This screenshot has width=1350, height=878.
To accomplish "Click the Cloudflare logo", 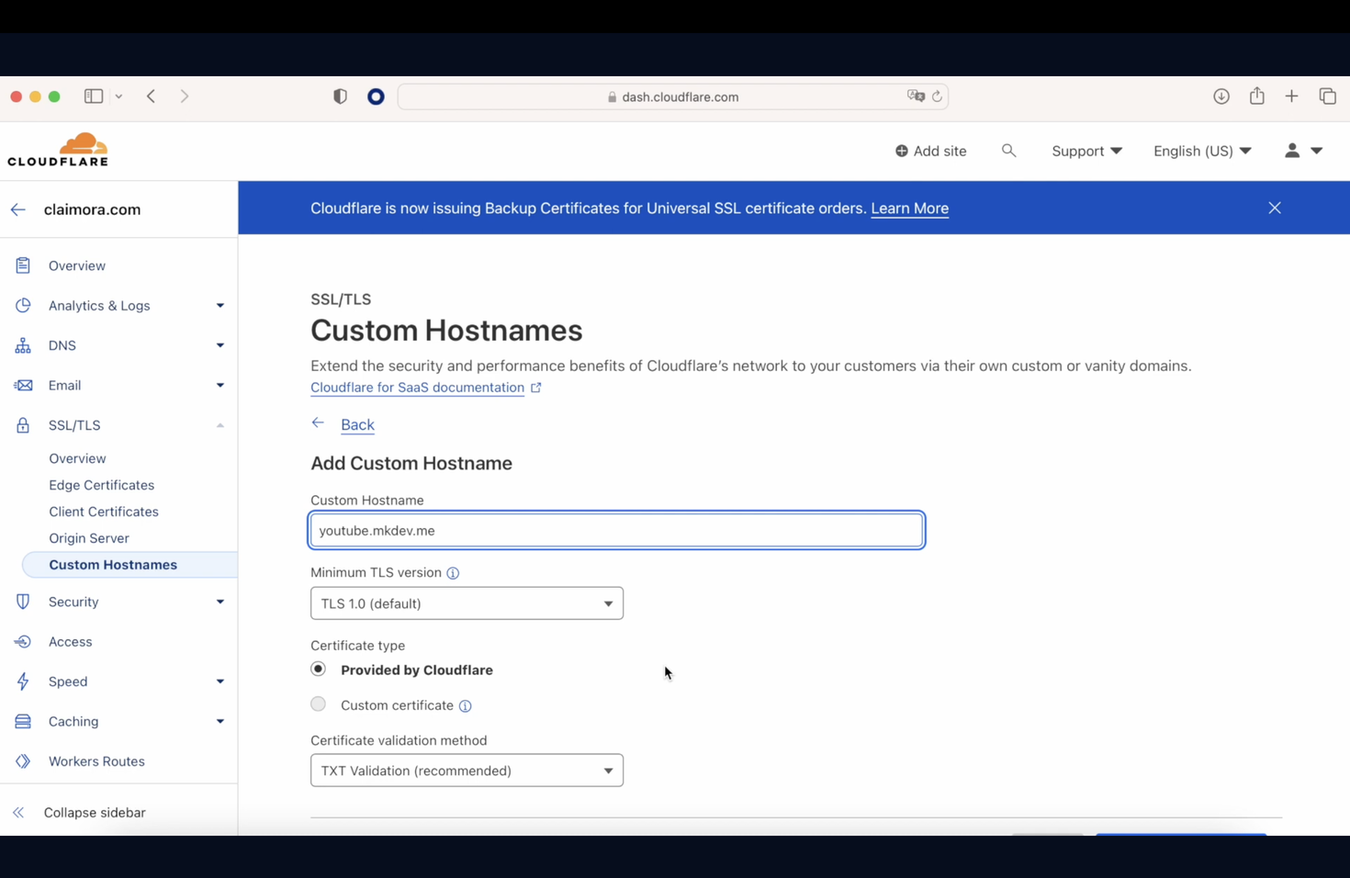I will coord(58,150).
